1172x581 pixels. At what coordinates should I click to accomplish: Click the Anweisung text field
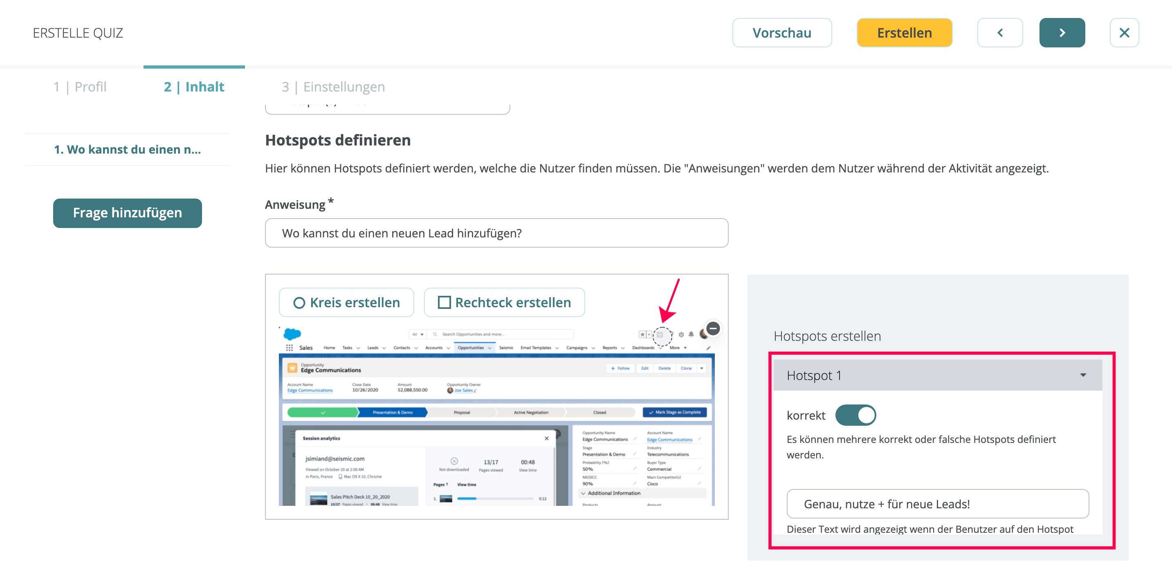point(496,233)
